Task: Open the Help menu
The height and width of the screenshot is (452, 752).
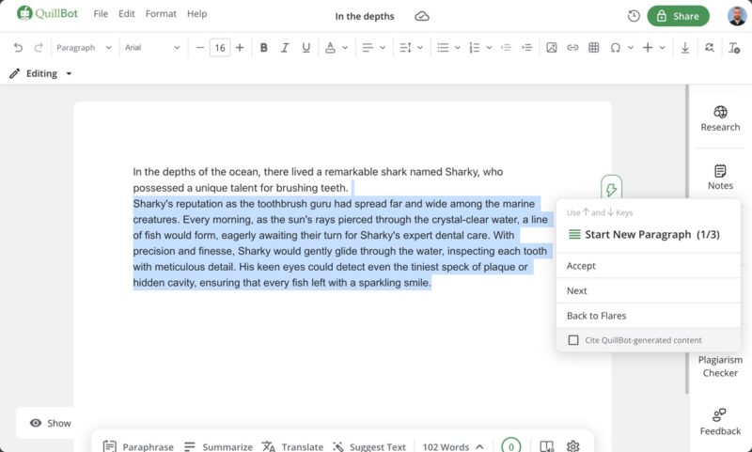Action: (197, 14)
